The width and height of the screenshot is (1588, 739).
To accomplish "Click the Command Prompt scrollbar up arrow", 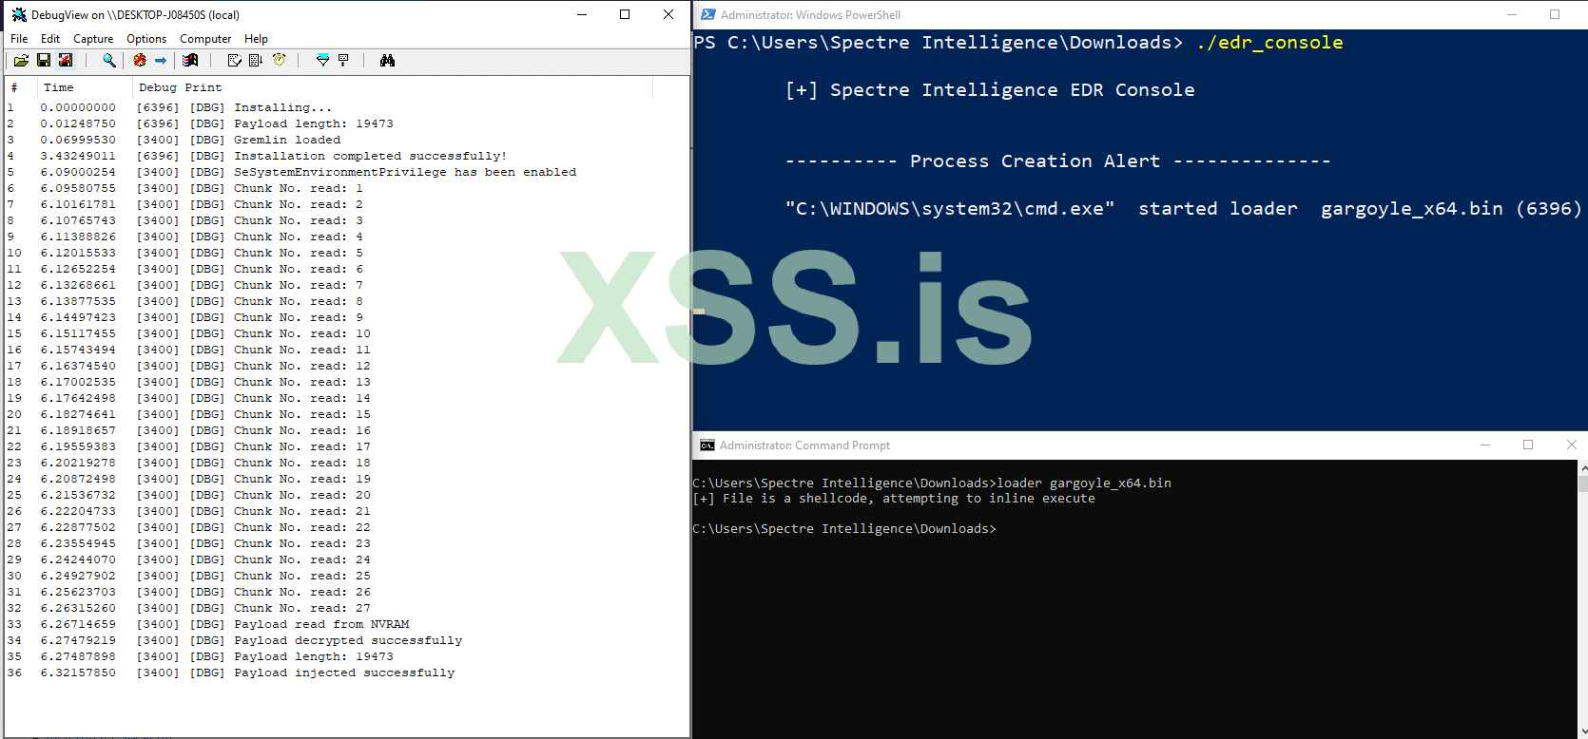I will pos(1583,468).
